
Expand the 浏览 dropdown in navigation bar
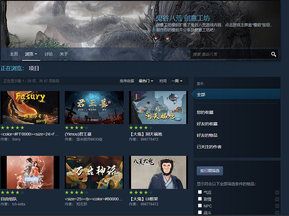31,54
